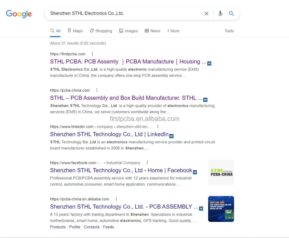Screen dimensions: 289x238
Task: Open the Shopping tab
Action: click(101, 31)
